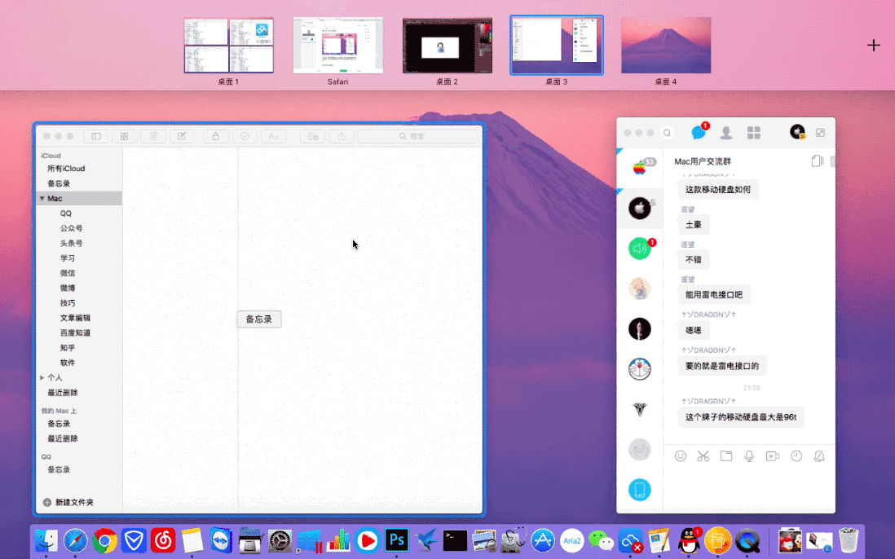The width and height of the screenshot is (895, 559).
Task: Expand the 个人 folder in sidebar
Action: click(42, 378)
